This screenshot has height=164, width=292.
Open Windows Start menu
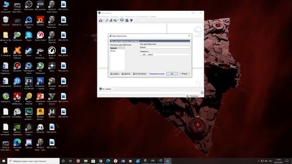(x=4, y=161)
